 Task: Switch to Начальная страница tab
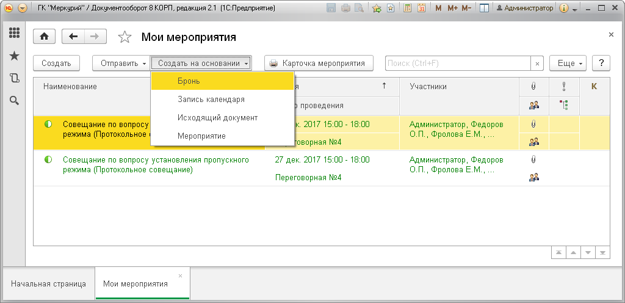pos(48,284)
